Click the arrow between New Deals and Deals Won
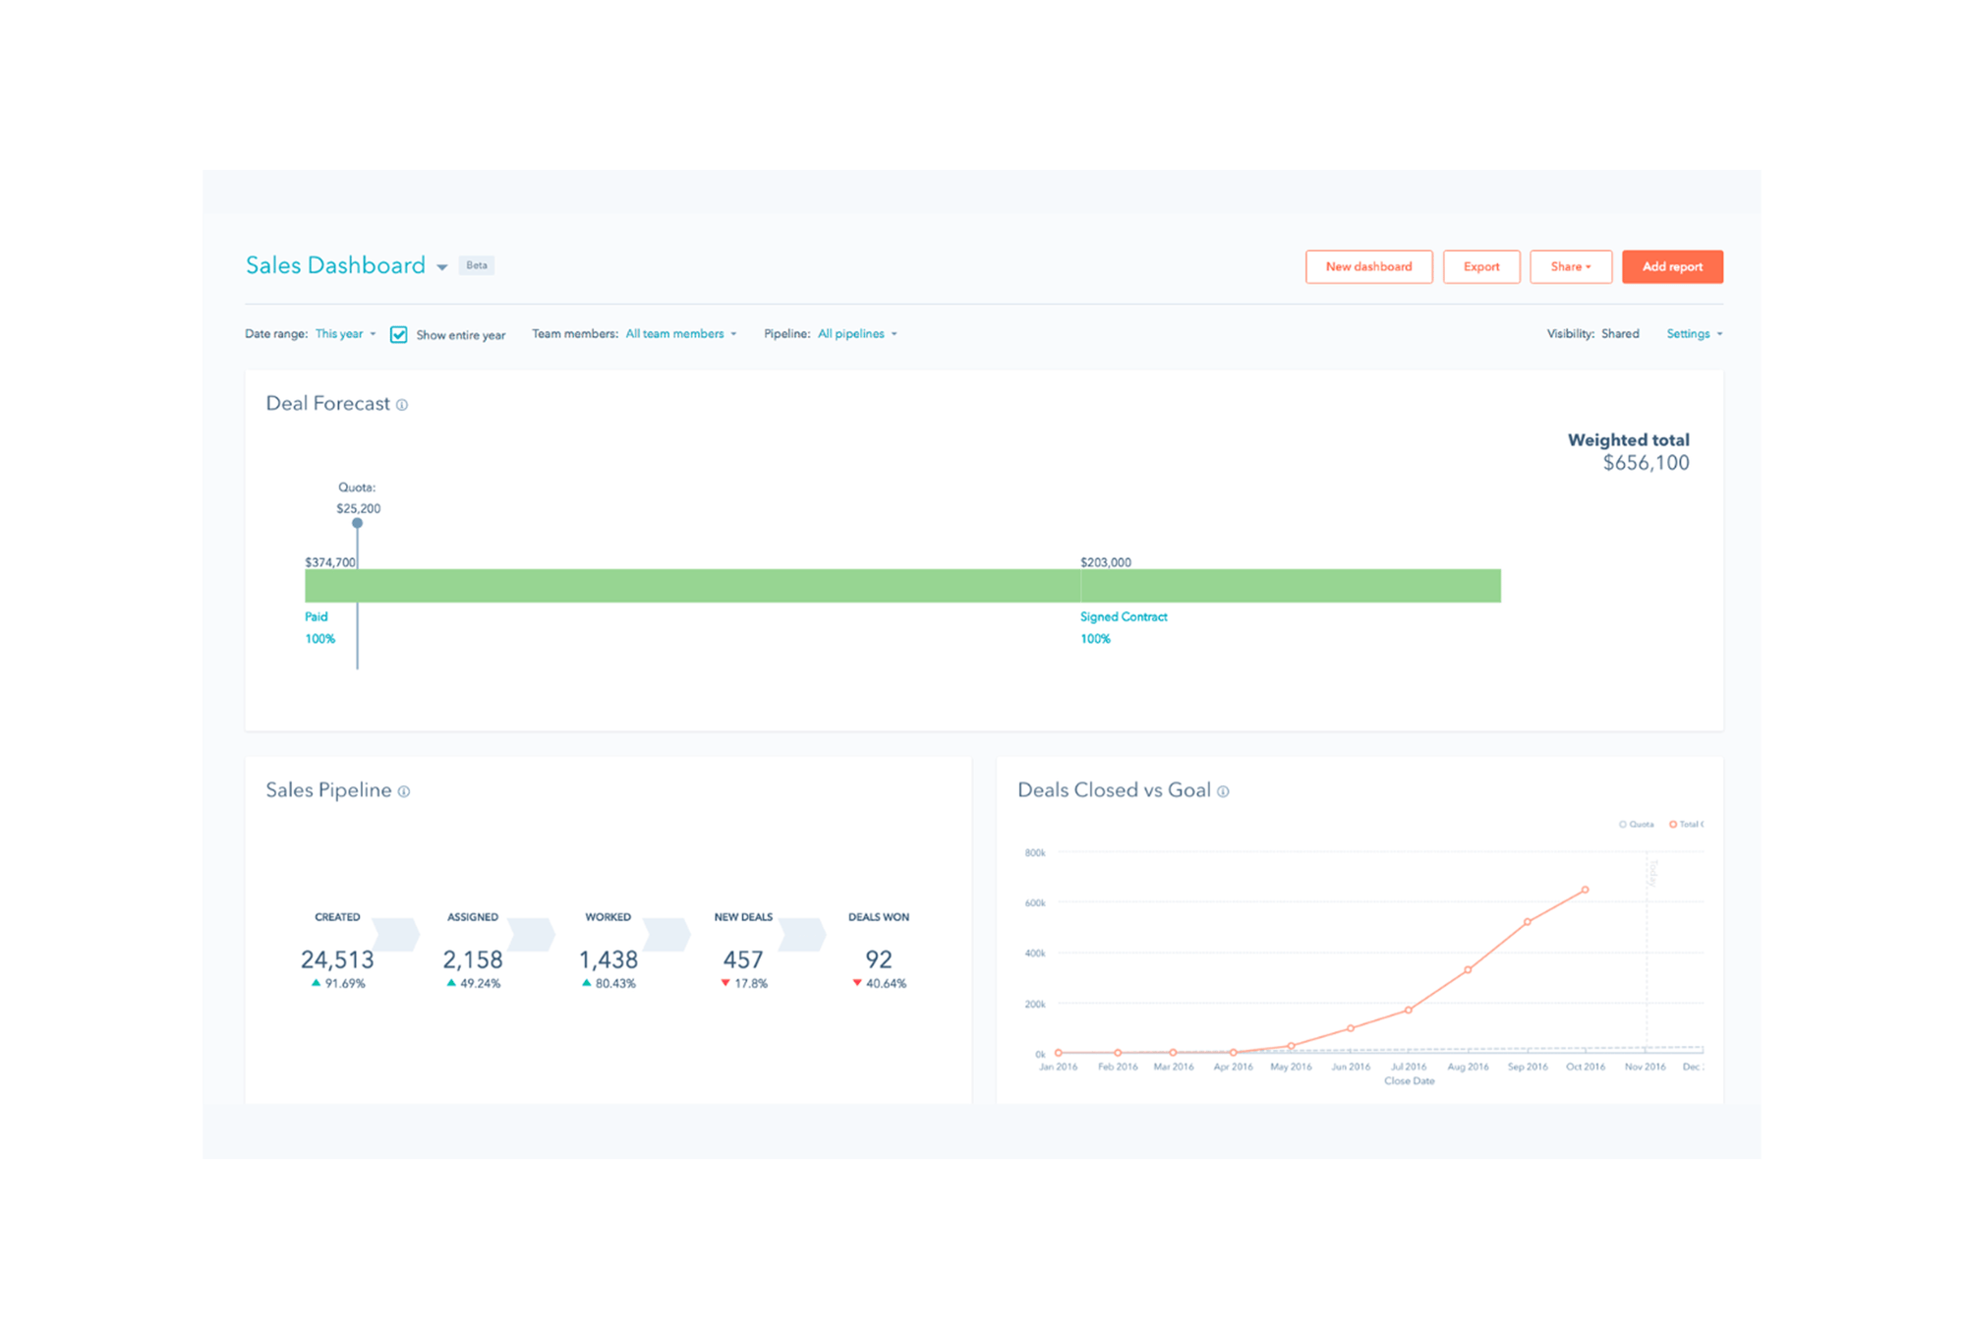This screenshot has width=1966, height=1329. [802, 935]
